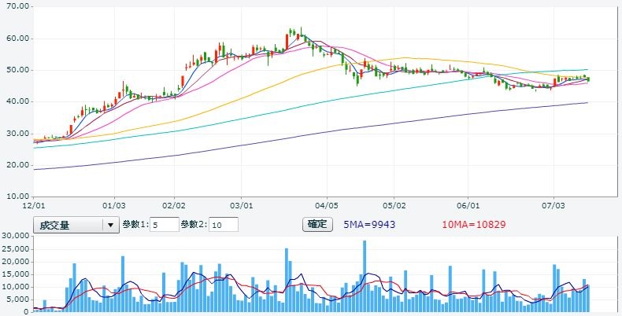Click the 07/03 date axis label
This screenshot has width=622, height=316.
tap(554, 206)
